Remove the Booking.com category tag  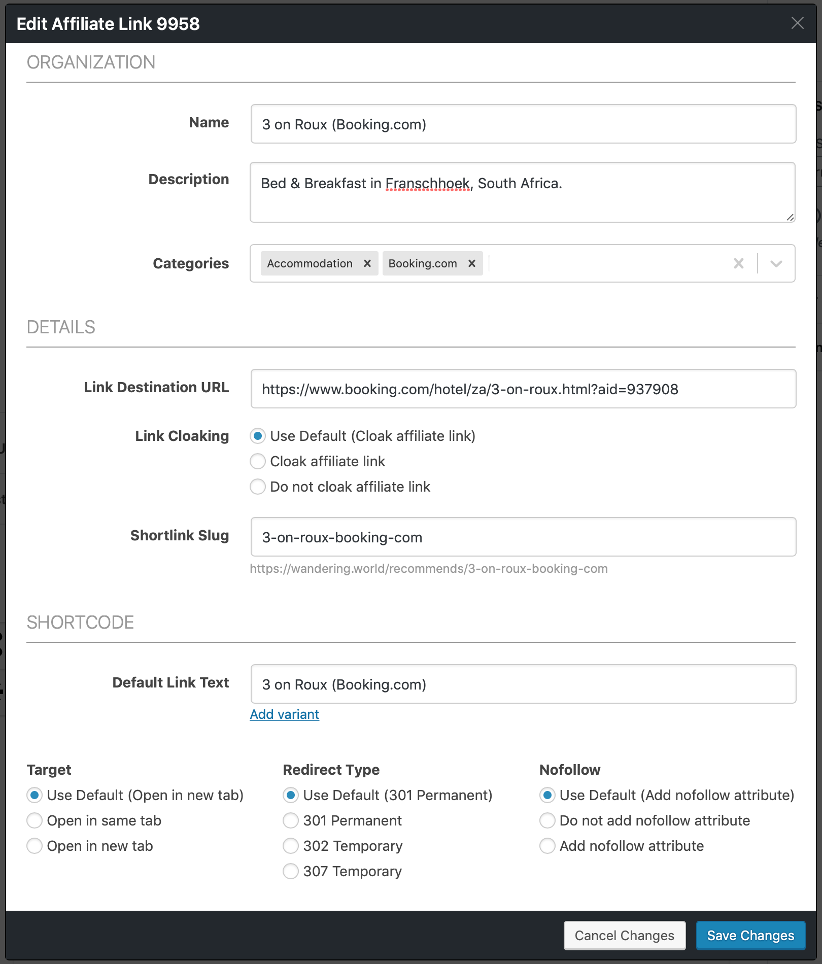click(x=472, y=263)
